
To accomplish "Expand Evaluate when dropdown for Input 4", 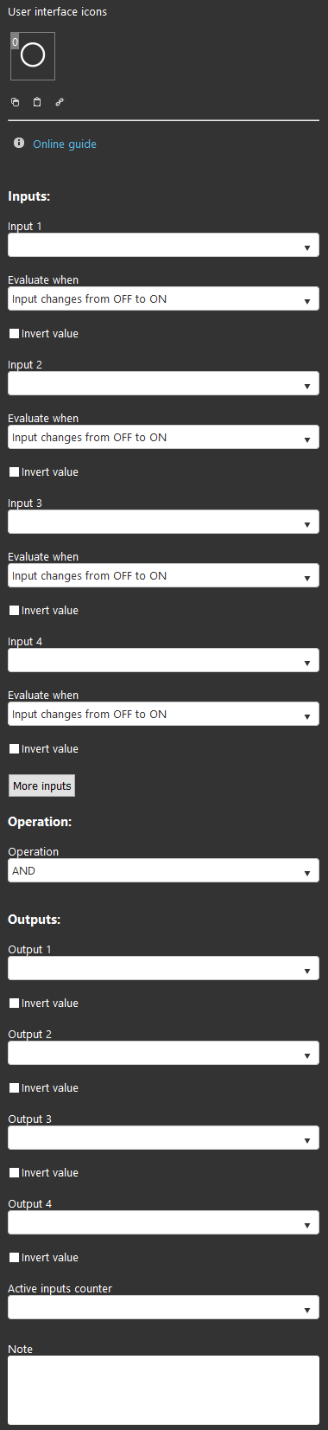I will coord(163,714).
